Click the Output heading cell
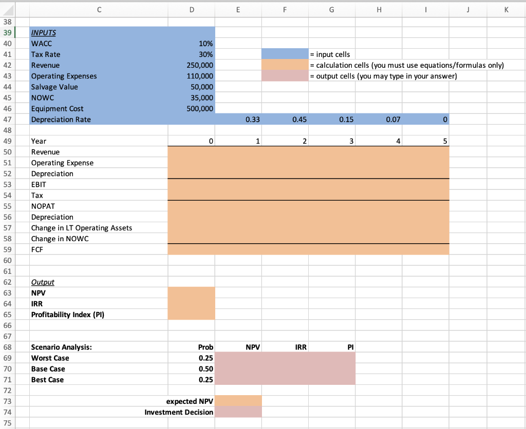Viewport: 526px width, 429px height. point(99,282)
